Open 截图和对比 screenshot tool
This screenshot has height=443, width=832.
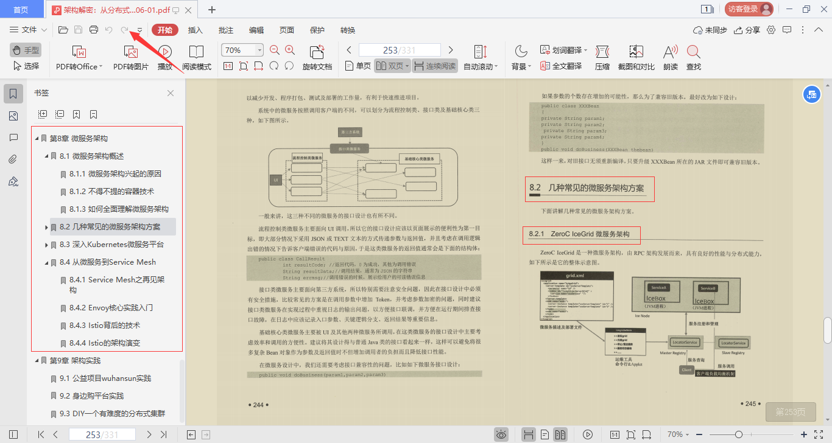636,52
